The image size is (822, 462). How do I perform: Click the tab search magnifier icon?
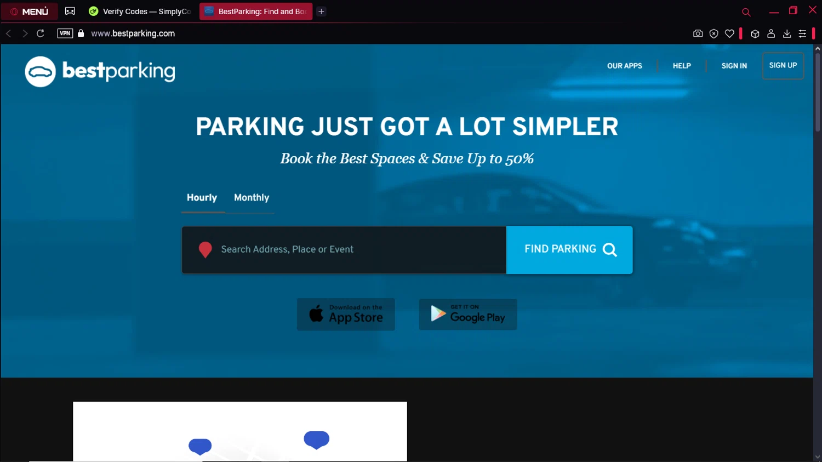(x=746, y=12)
